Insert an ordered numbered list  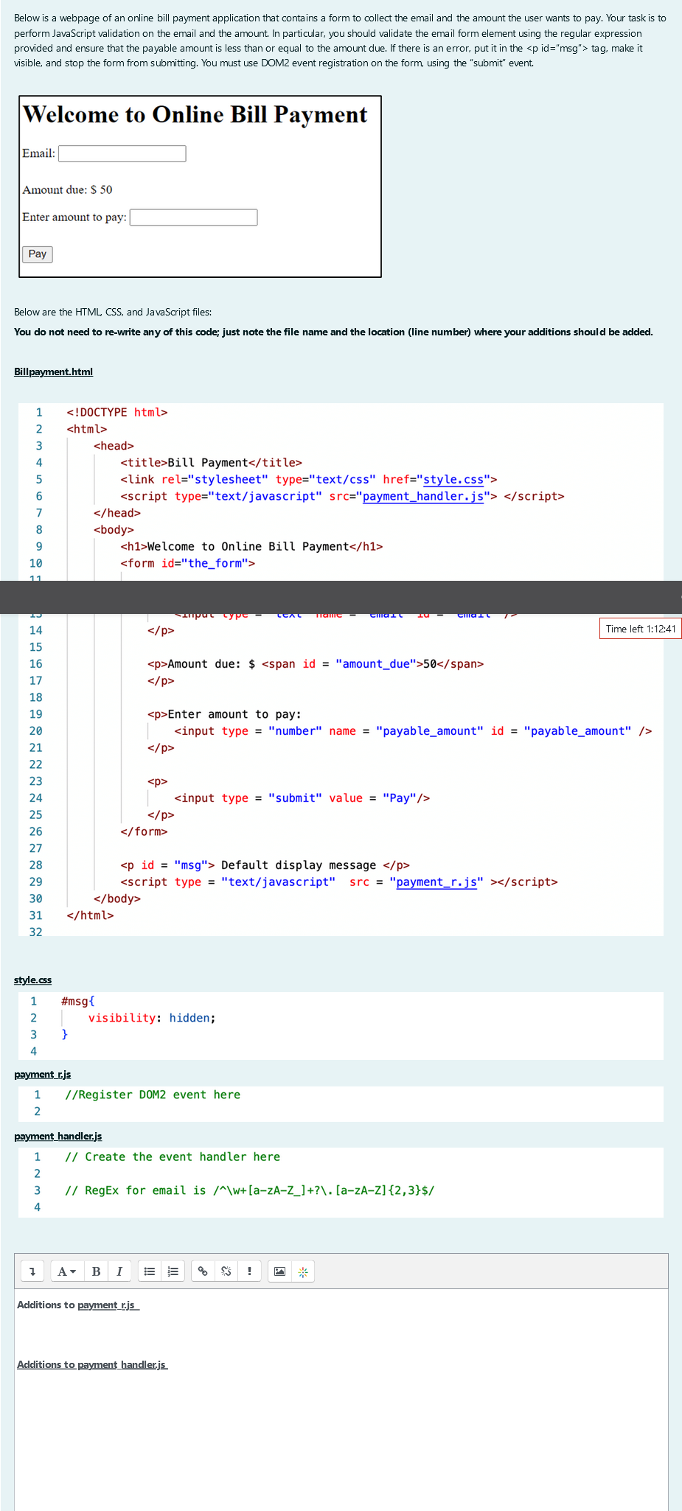tap(173, 1271)
